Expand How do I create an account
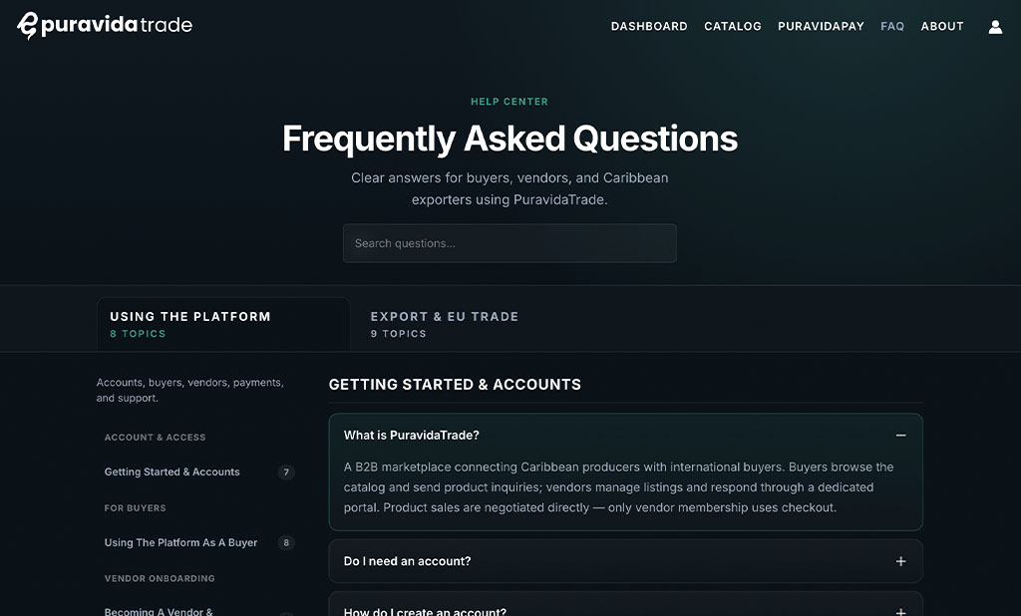The width and height of the screenshot is (1021, 616). [x=900, y=611]
